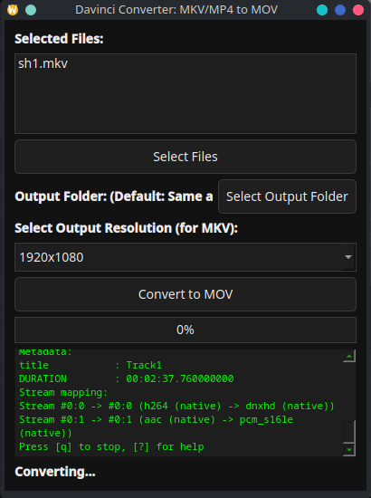Viewport: 371px width, 498px height.
Task: Click the log scroll-down arrow
Action: [349, 449]
